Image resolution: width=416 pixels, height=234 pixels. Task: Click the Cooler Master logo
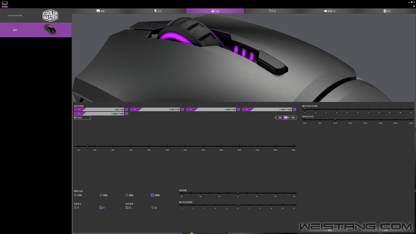pos(50,16)
